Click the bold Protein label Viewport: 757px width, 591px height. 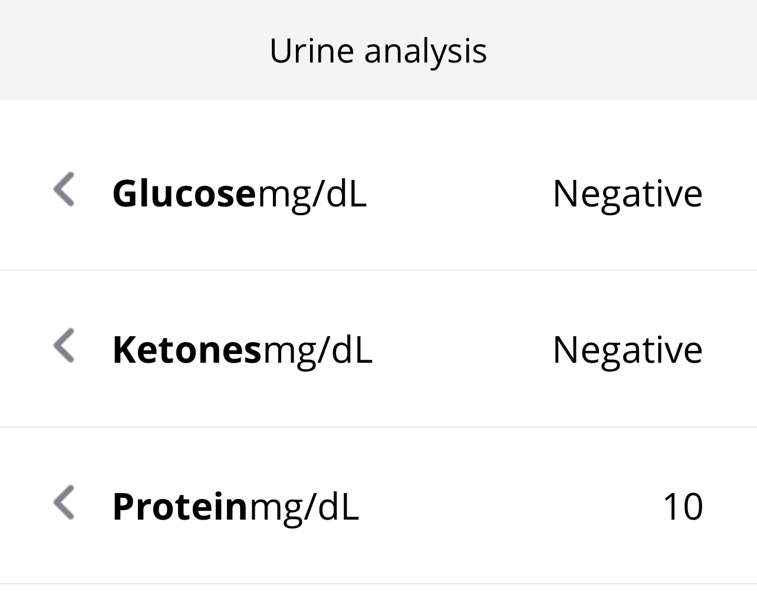point(180,507)
